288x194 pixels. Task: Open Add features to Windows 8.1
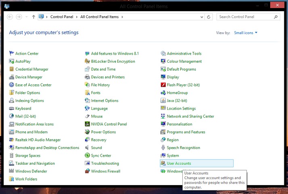point(115,53)
